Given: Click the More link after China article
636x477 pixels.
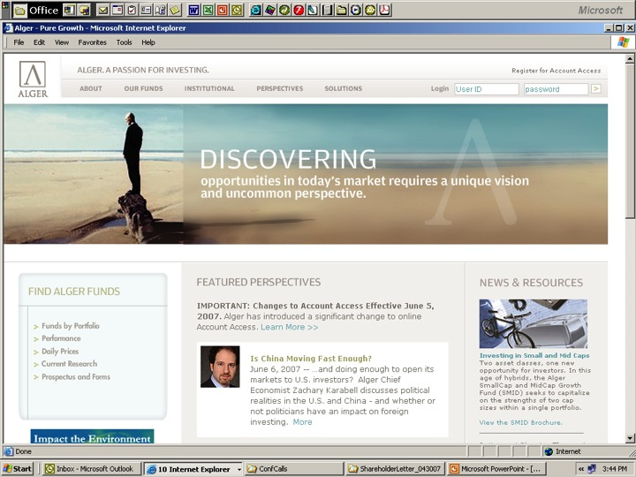Looking at the screenshot, I should (302, 422).
